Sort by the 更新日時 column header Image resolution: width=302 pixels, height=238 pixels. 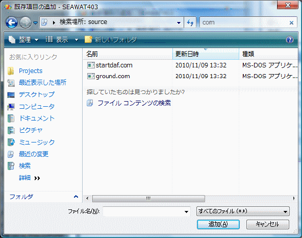(x=206, y=54)
